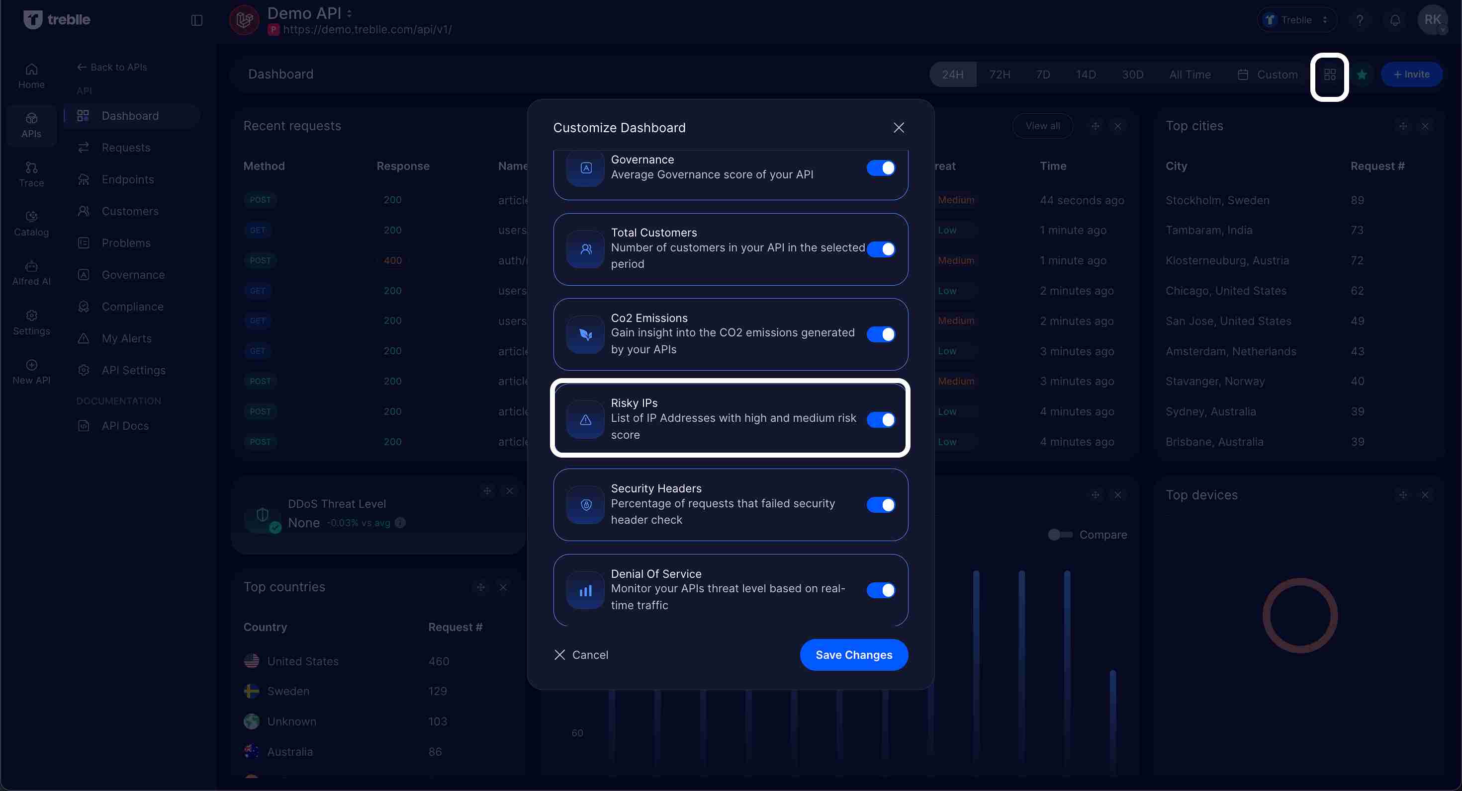Select the All Time range tab
This screenshot has width=1462, height=791.
coord(1190,74)
